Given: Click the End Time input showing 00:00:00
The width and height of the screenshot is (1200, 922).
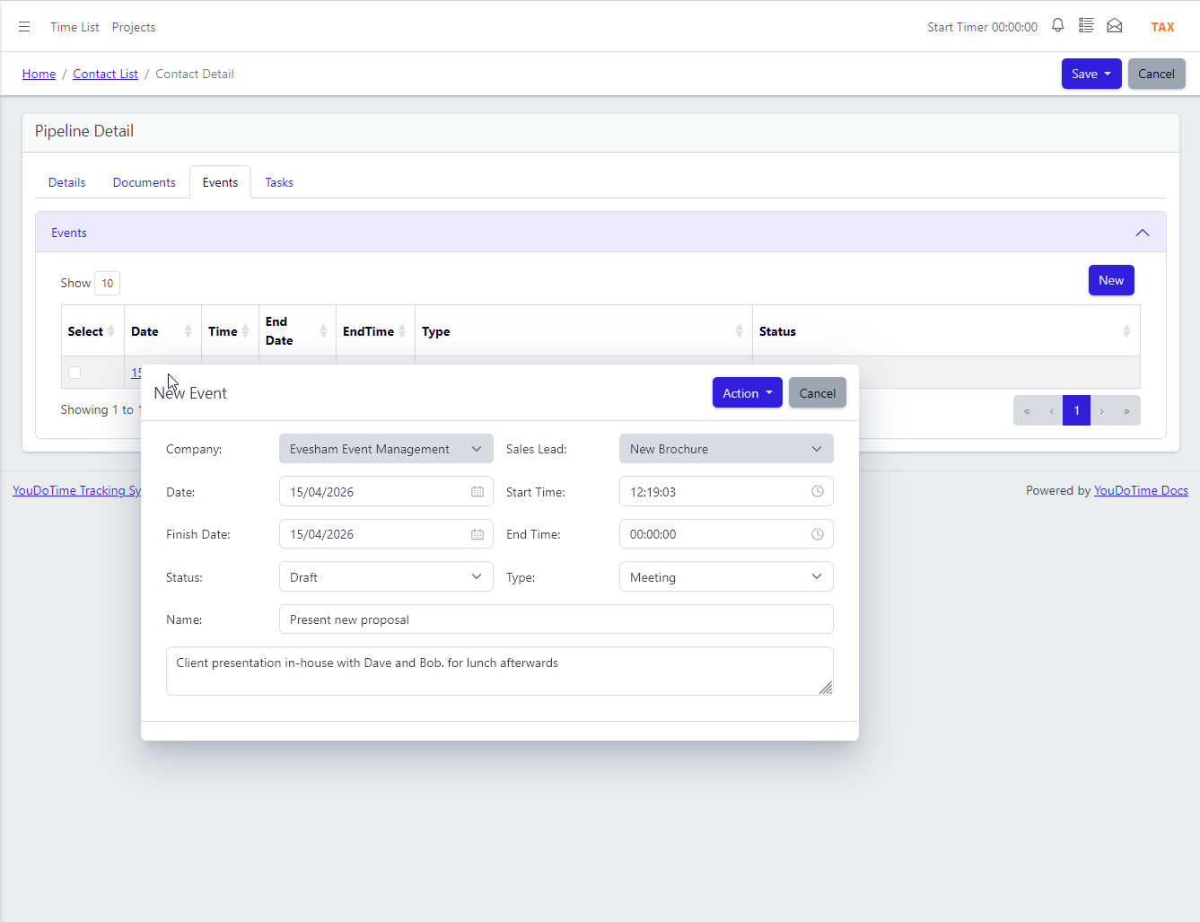Looking at the screenshot, I should [726, 534].
